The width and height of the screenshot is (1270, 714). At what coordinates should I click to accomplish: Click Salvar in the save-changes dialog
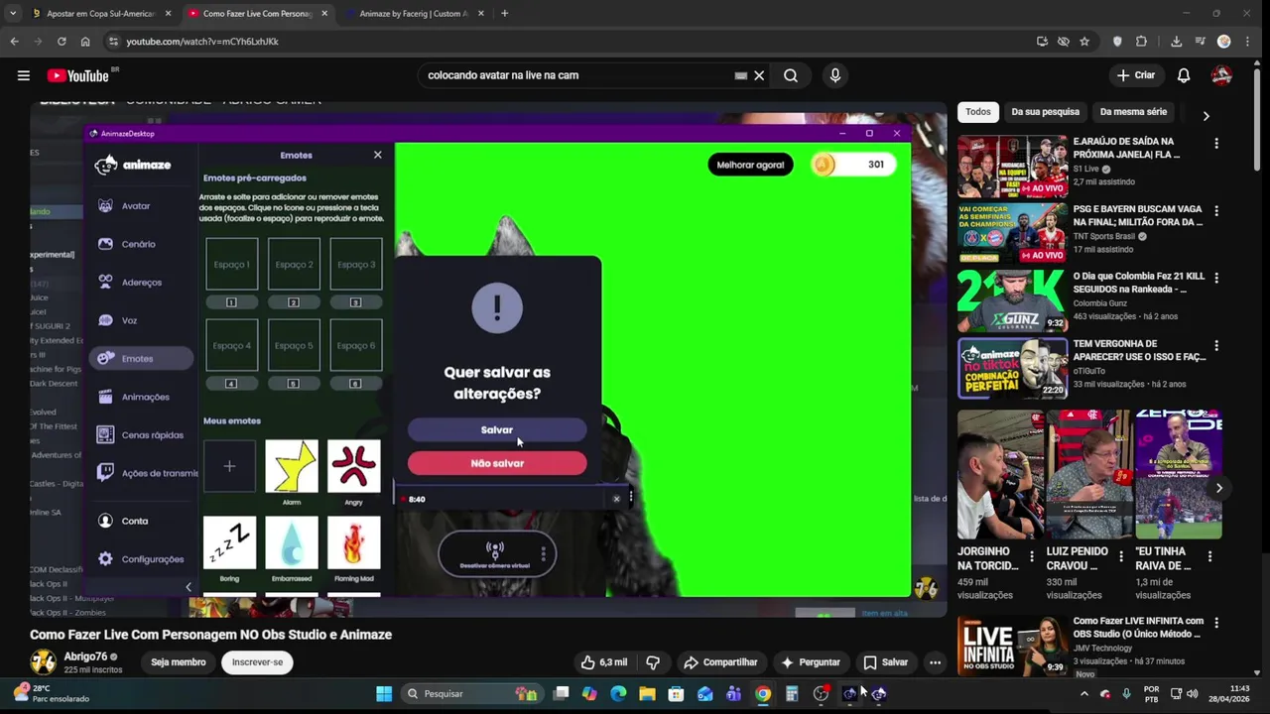point(497,430)
